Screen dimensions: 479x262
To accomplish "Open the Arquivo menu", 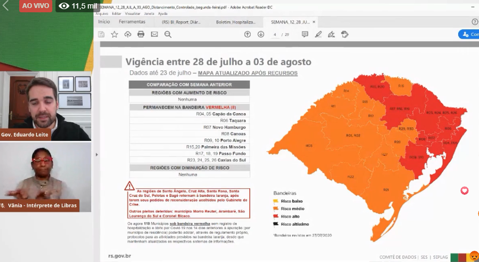I will tap(101, 13).
